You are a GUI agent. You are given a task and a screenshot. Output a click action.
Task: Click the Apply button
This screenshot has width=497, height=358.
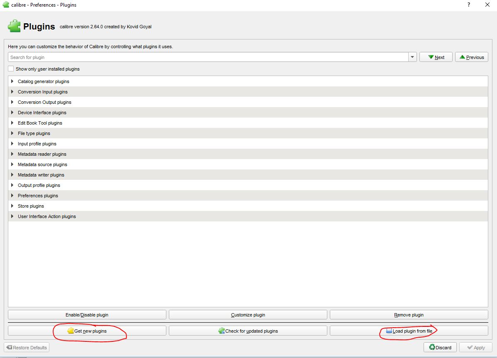(476, 348)
